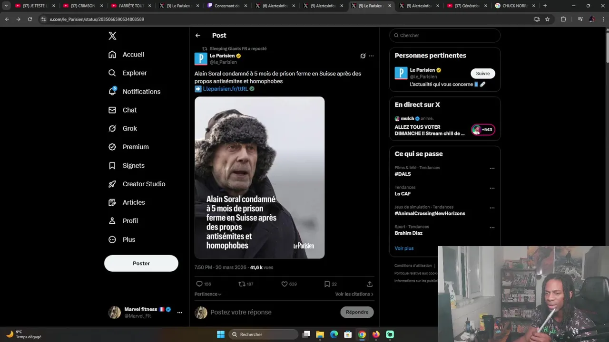This screenshot has width=609, height=342.
Task: Click Voir plus under trends
Action: tap(404, 248)
